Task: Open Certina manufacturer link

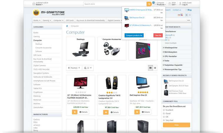Action: point(36,119)
